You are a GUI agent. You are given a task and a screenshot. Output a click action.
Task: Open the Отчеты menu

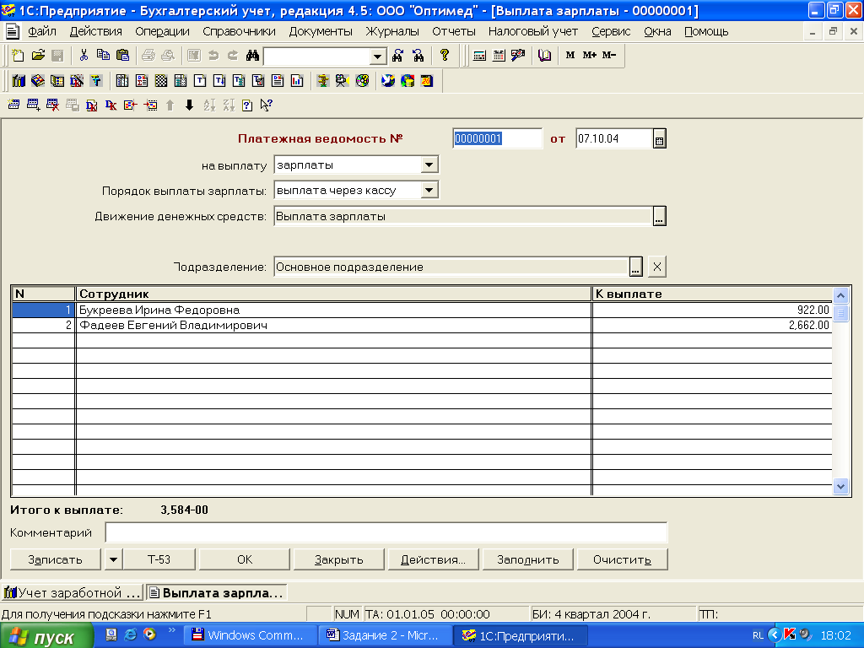(x=454, y=31)
